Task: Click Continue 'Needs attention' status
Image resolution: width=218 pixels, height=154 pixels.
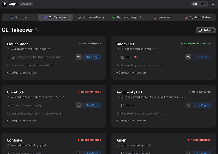Action: [x=89, y=140]
